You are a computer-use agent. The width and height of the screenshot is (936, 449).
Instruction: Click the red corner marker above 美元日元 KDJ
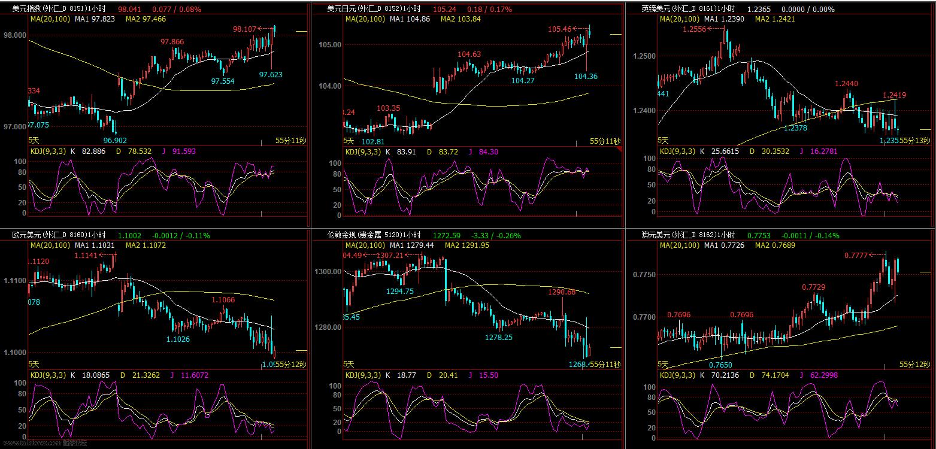[x=619, y=149]
